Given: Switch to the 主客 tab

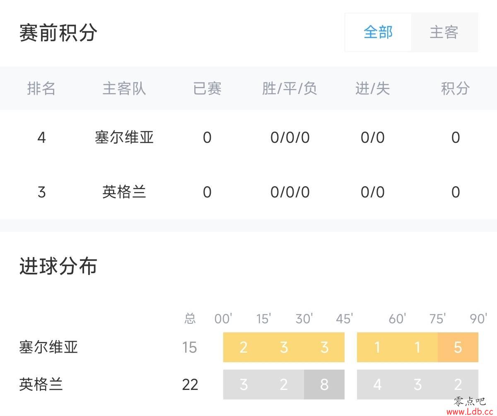Looking at the screenshot, I should click(x=444, y=32).
